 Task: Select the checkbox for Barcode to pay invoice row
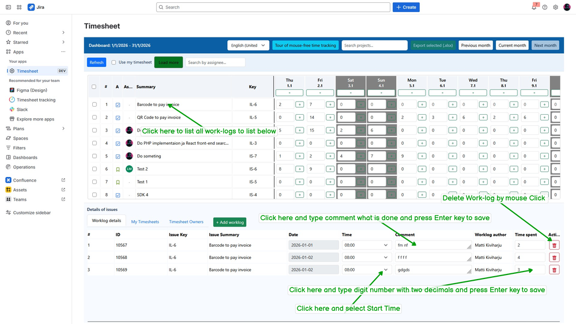tap(95, 104)
